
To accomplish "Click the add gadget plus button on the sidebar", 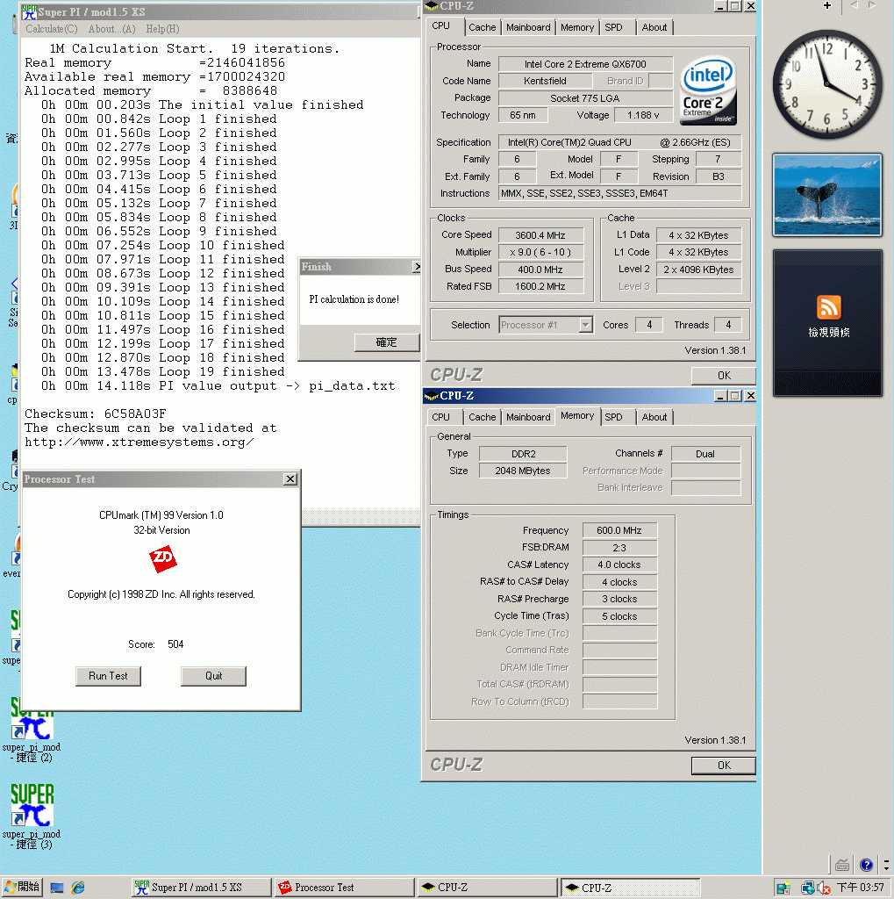I will click(x=827, y=7).
